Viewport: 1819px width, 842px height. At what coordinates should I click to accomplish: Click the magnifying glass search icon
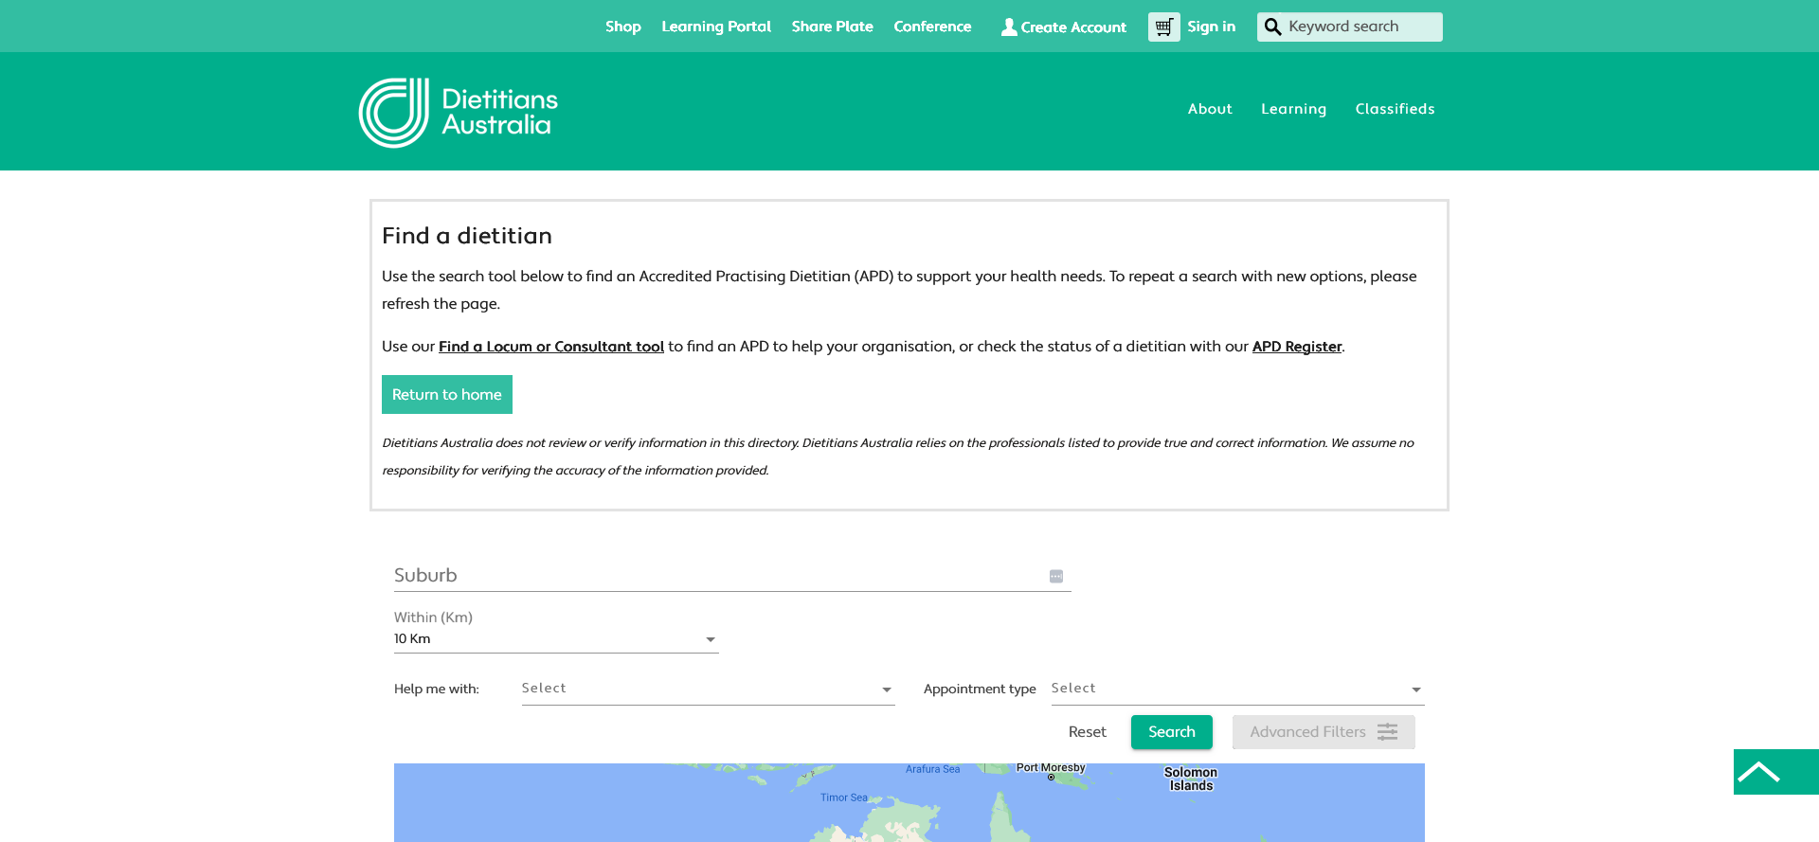pyautogui.click(x=1272, y=27)
